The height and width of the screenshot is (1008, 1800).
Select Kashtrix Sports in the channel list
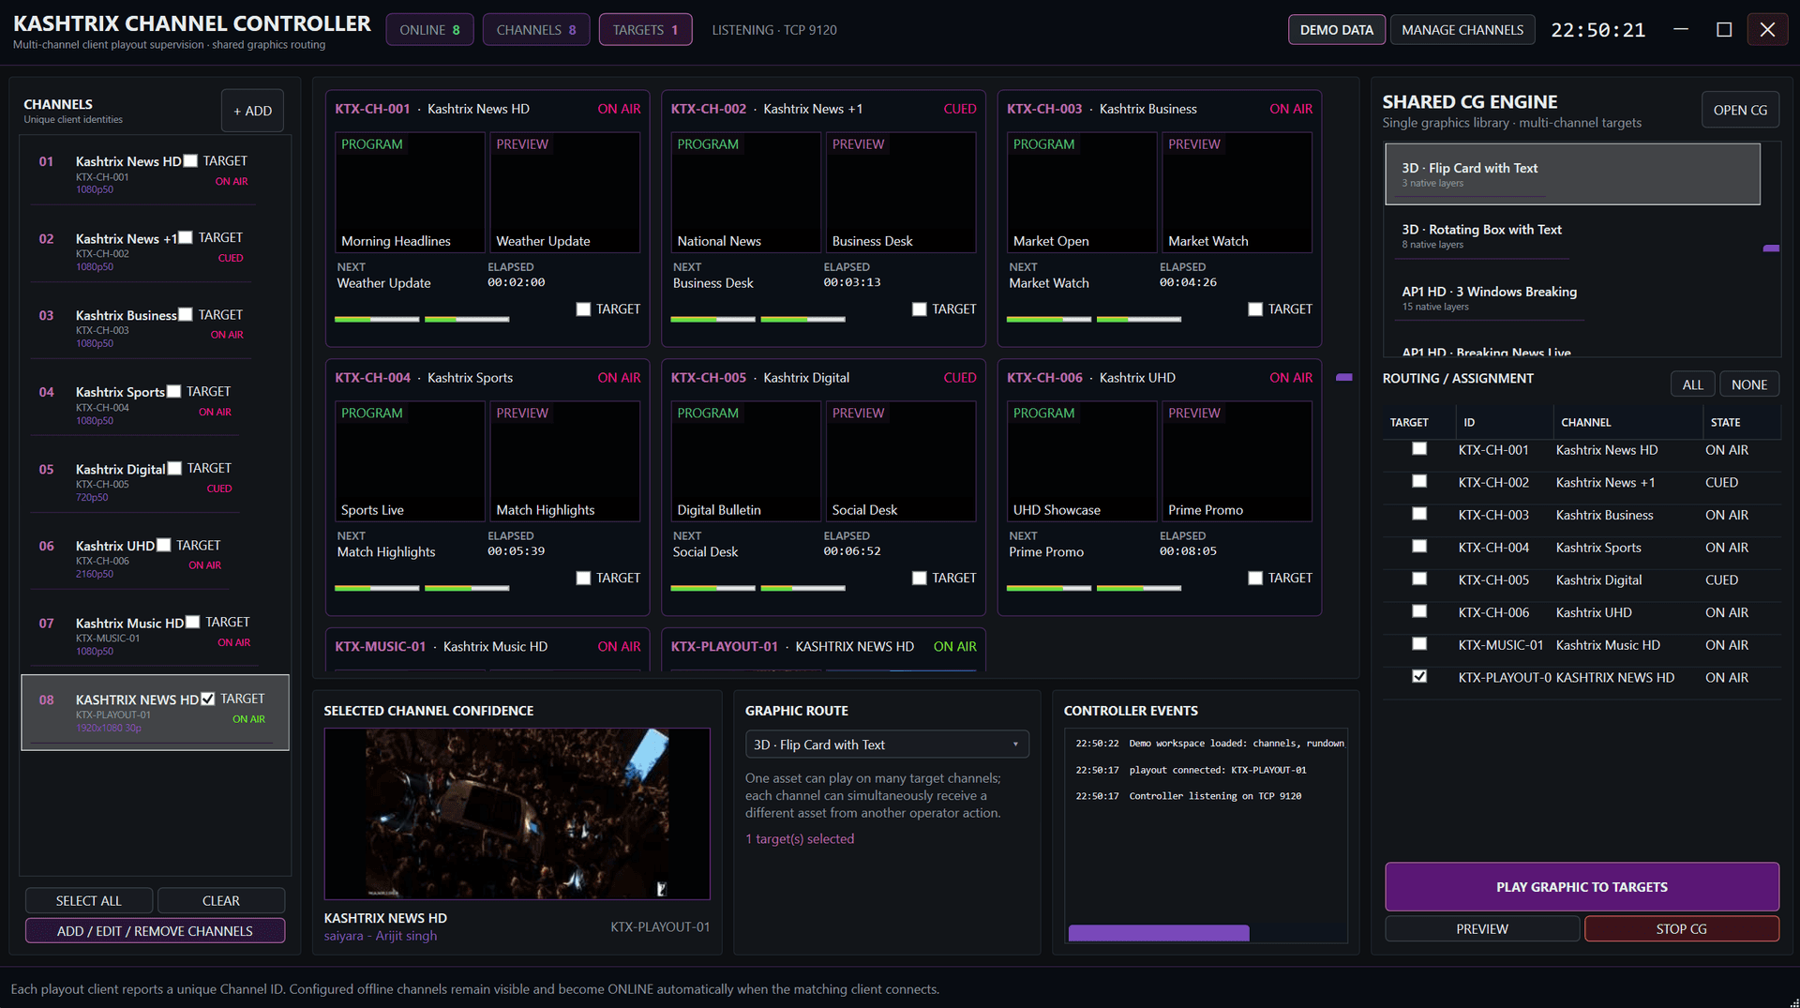click(x=155, y=405)
